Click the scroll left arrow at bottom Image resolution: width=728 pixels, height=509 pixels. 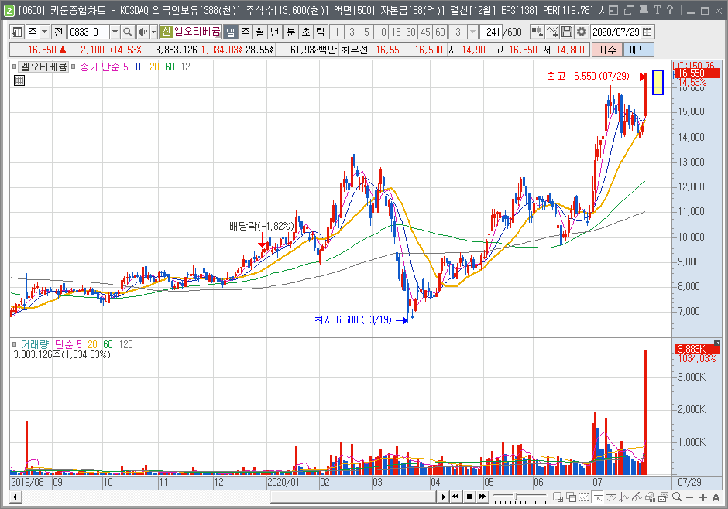click(15, 497)
